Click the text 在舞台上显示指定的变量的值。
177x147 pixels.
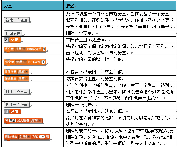tap(95, 72)
